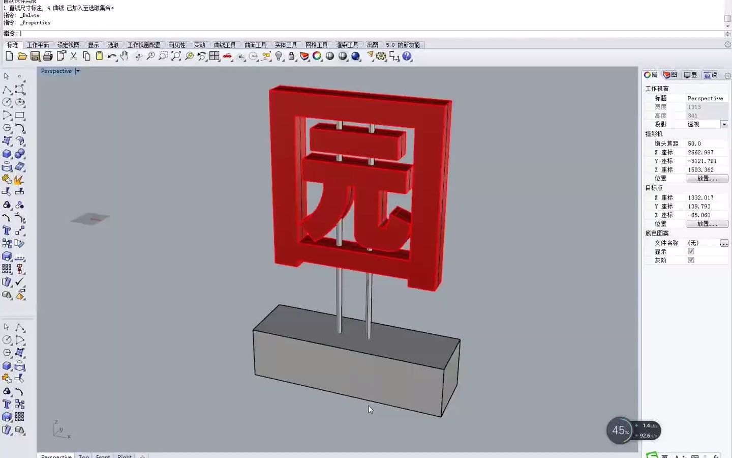The width and height of the screenshot is (732, 458).
Task: Open the 网格工具 toolbar tab
Action: [x=316, y=45]
